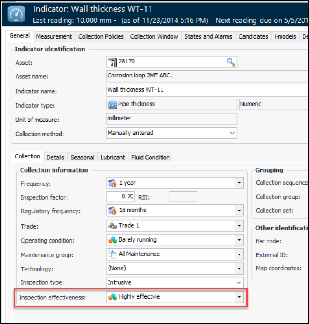309x324 pixels.
Task: Click the 'Inspection effectiveness:' label
Action: coord(53,298)
